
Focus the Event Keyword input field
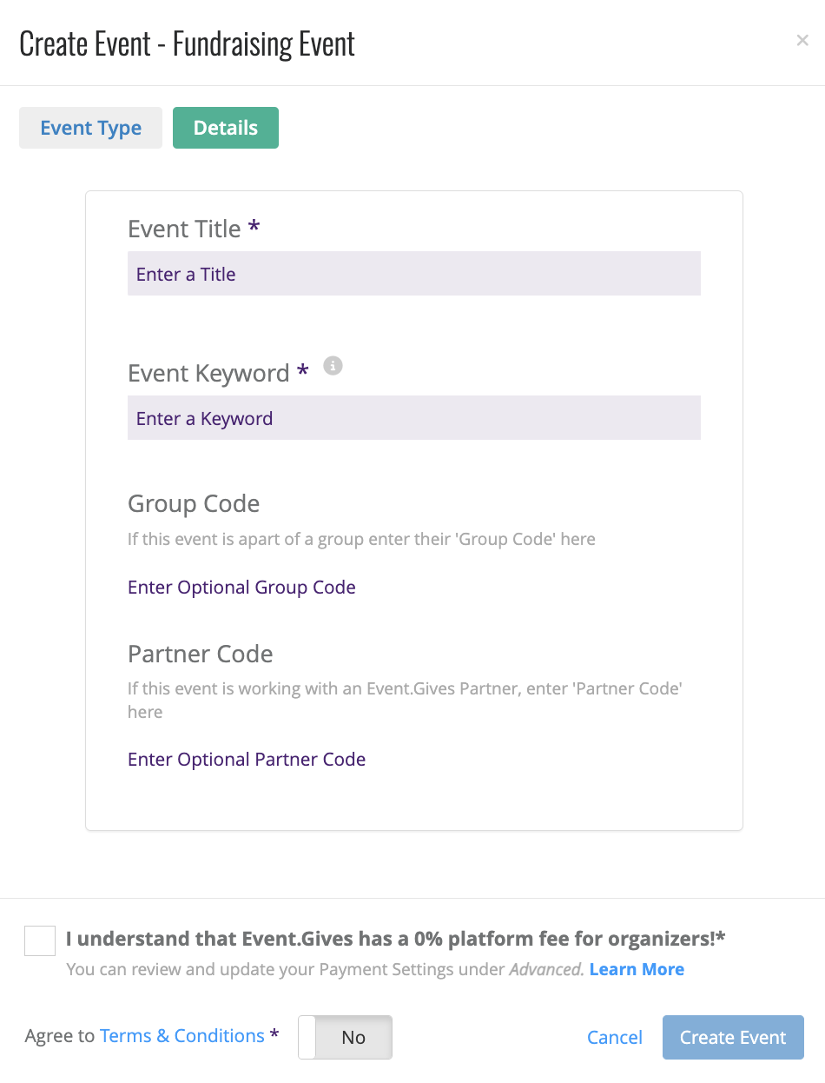coord(414,418)
